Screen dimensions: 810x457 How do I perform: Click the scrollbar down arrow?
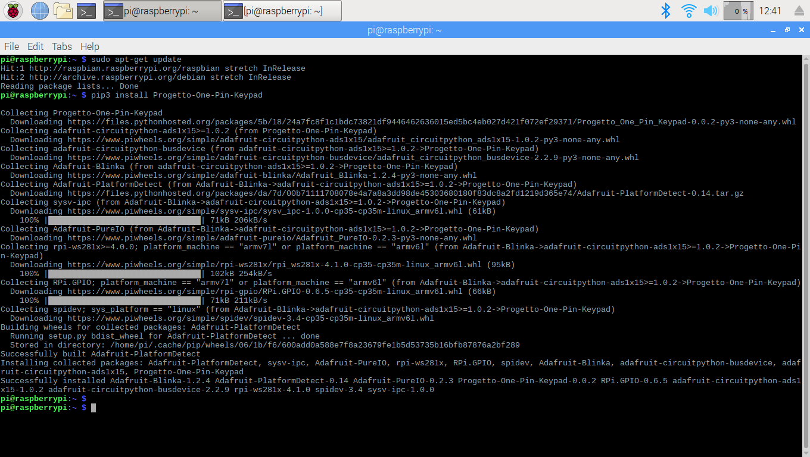pyautogui.click(x=806, y=453)
